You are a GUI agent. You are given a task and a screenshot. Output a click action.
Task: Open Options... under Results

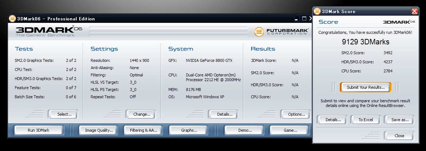295,114
